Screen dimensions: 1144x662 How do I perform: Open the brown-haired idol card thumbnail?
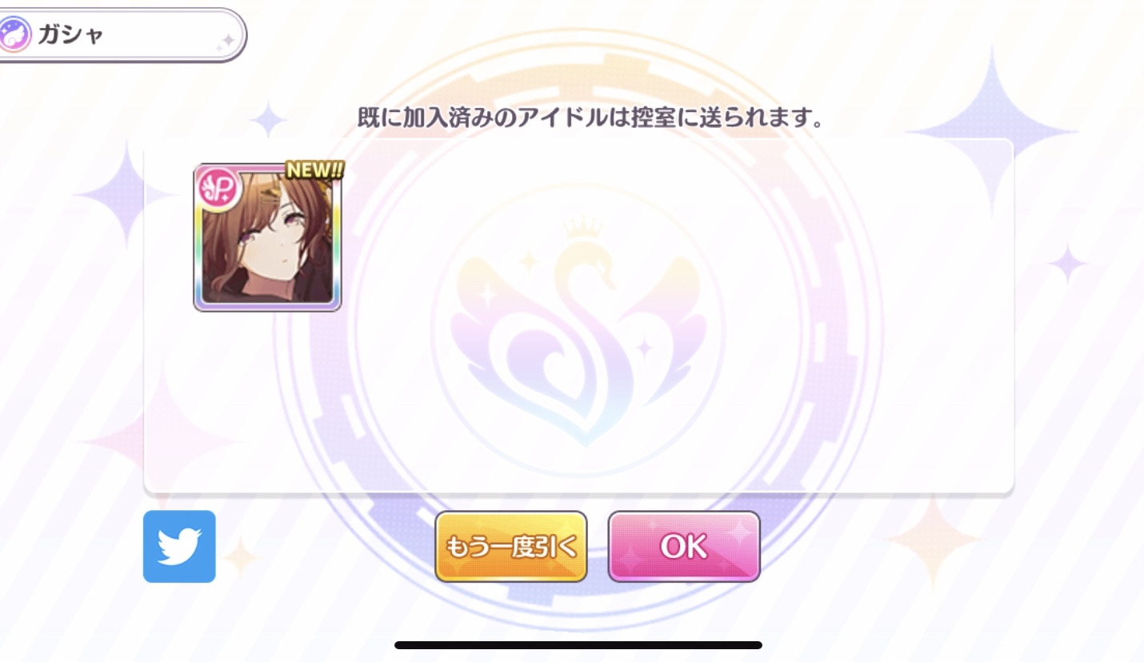click(267, 237)
